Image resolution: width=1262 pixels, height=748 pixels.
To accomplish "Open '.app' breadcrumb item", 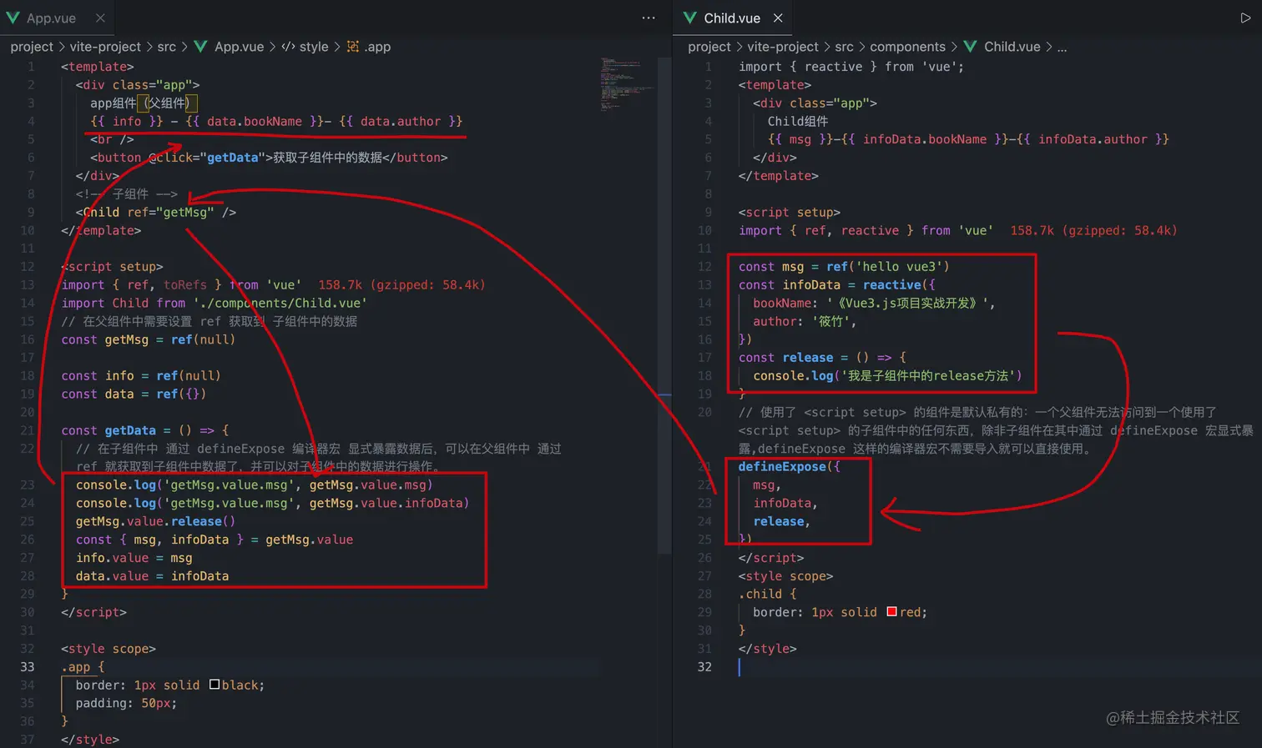I will point(377,47).
